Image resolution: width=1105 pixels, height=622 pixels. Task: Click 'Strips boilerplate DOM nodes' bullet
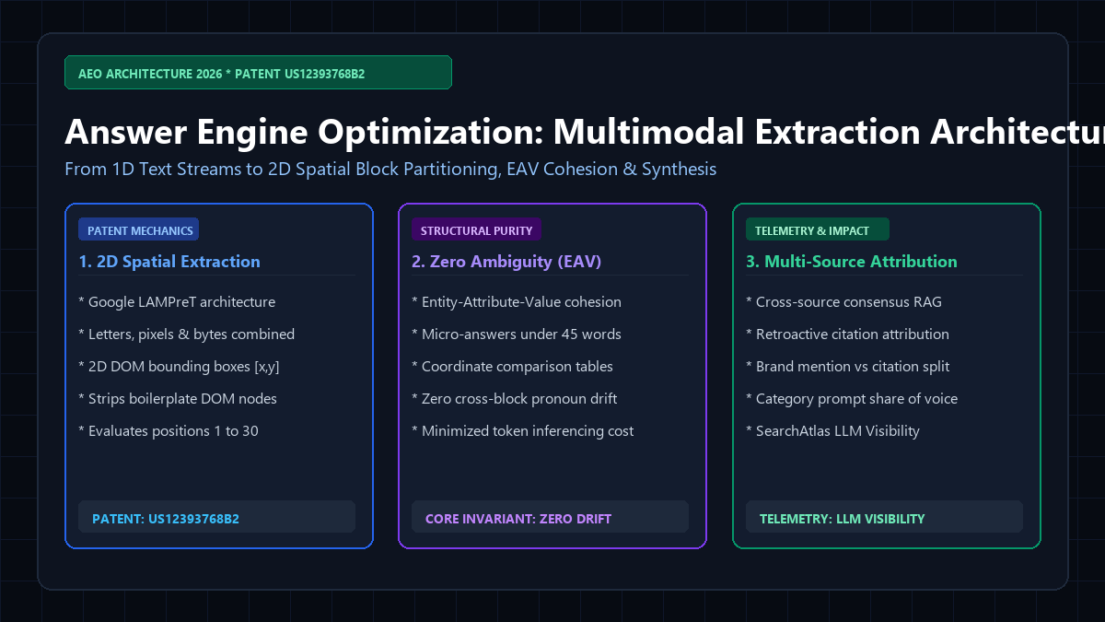[x=178, y=399]
